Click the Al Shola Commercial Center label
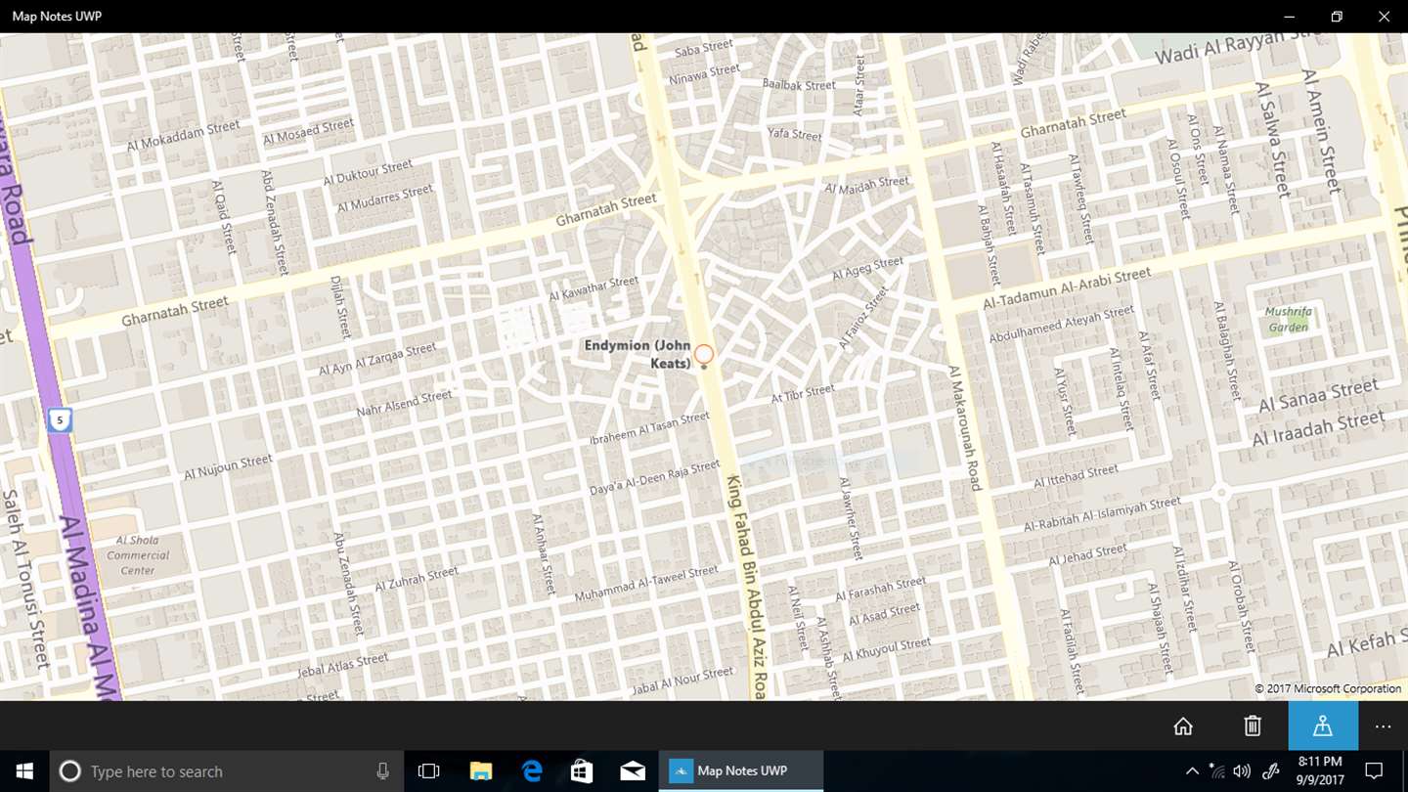Screen dimensions: 1408x792 (x=138, y=555)
